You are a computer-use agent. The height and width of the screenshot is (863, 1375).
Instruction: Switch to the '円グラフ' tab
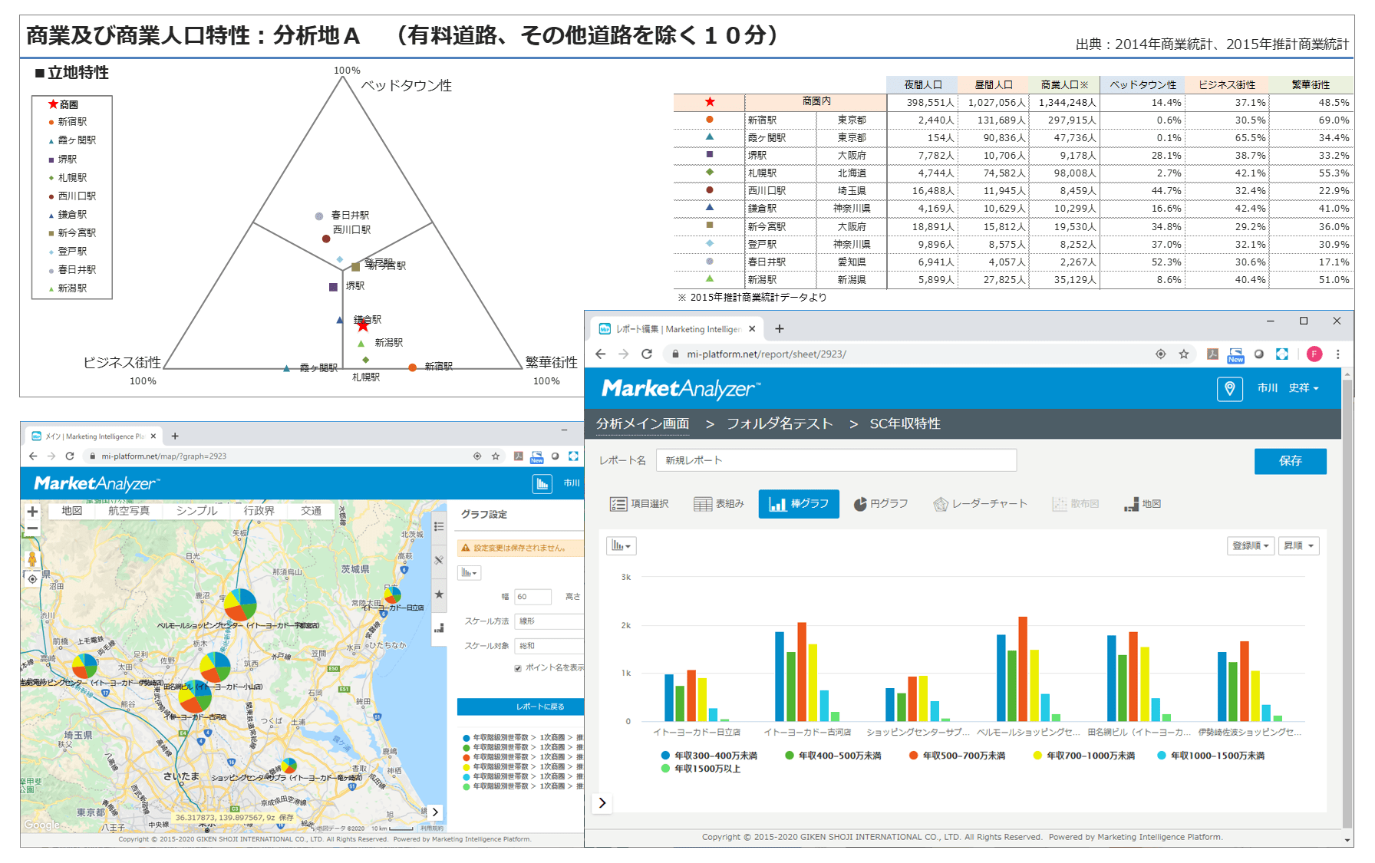click(881, 504)
